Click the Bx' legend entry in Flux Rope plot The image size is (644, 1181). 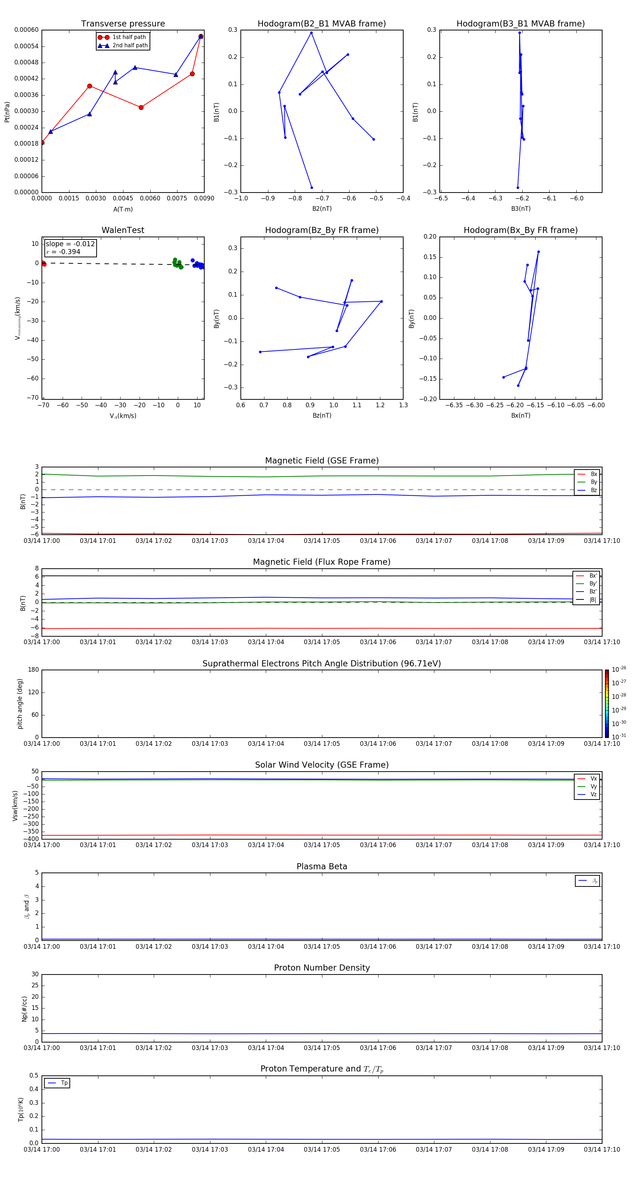pos(586,576)
